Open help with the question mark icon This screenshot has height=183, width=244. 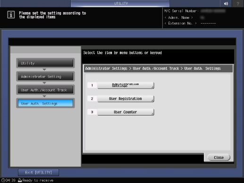tap(238, 3)
